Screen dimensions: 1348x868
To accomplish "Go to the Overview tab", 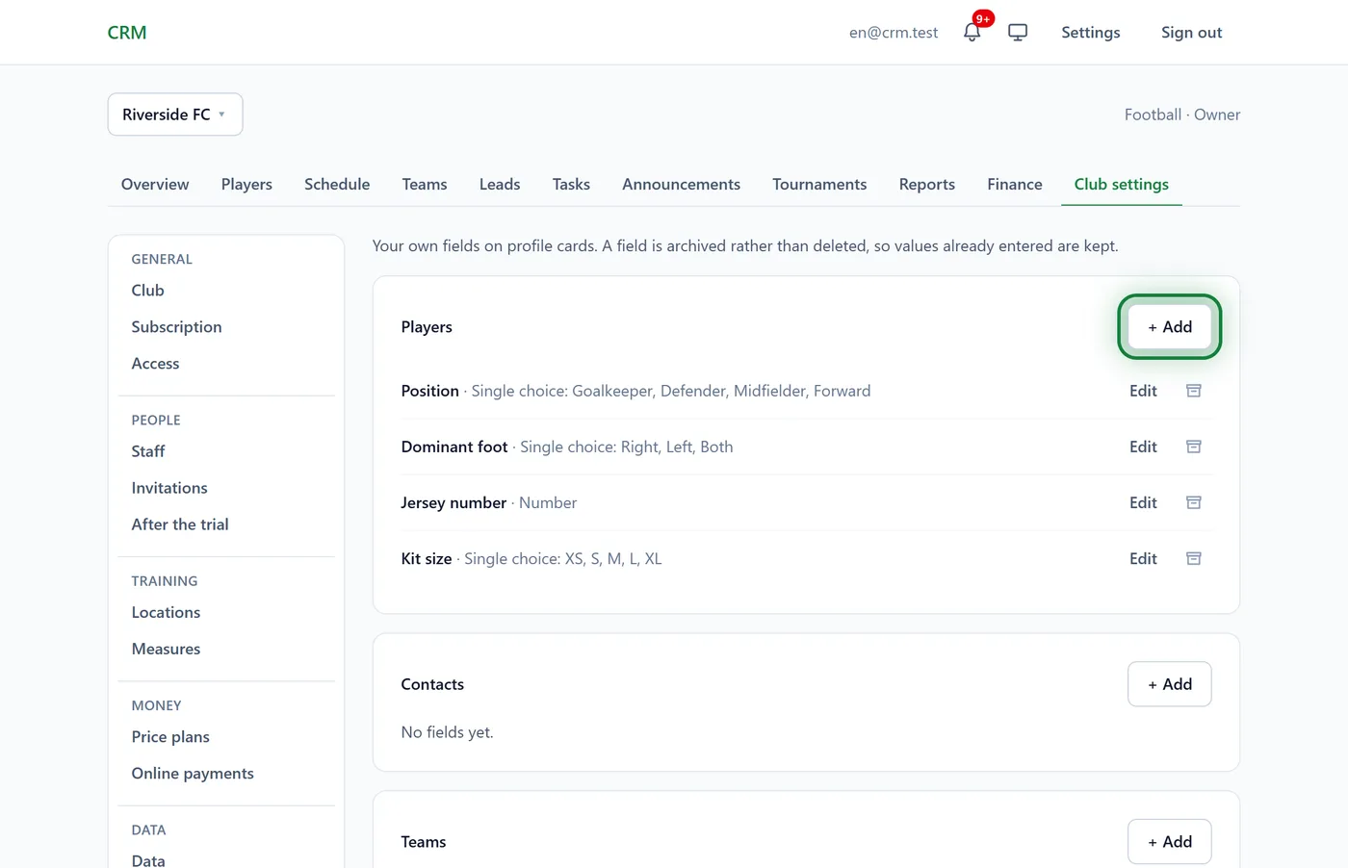I will pos(155,184).
